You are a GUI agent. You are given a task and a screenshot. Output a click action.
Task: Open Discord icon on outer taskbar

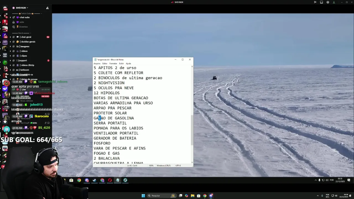211,196
